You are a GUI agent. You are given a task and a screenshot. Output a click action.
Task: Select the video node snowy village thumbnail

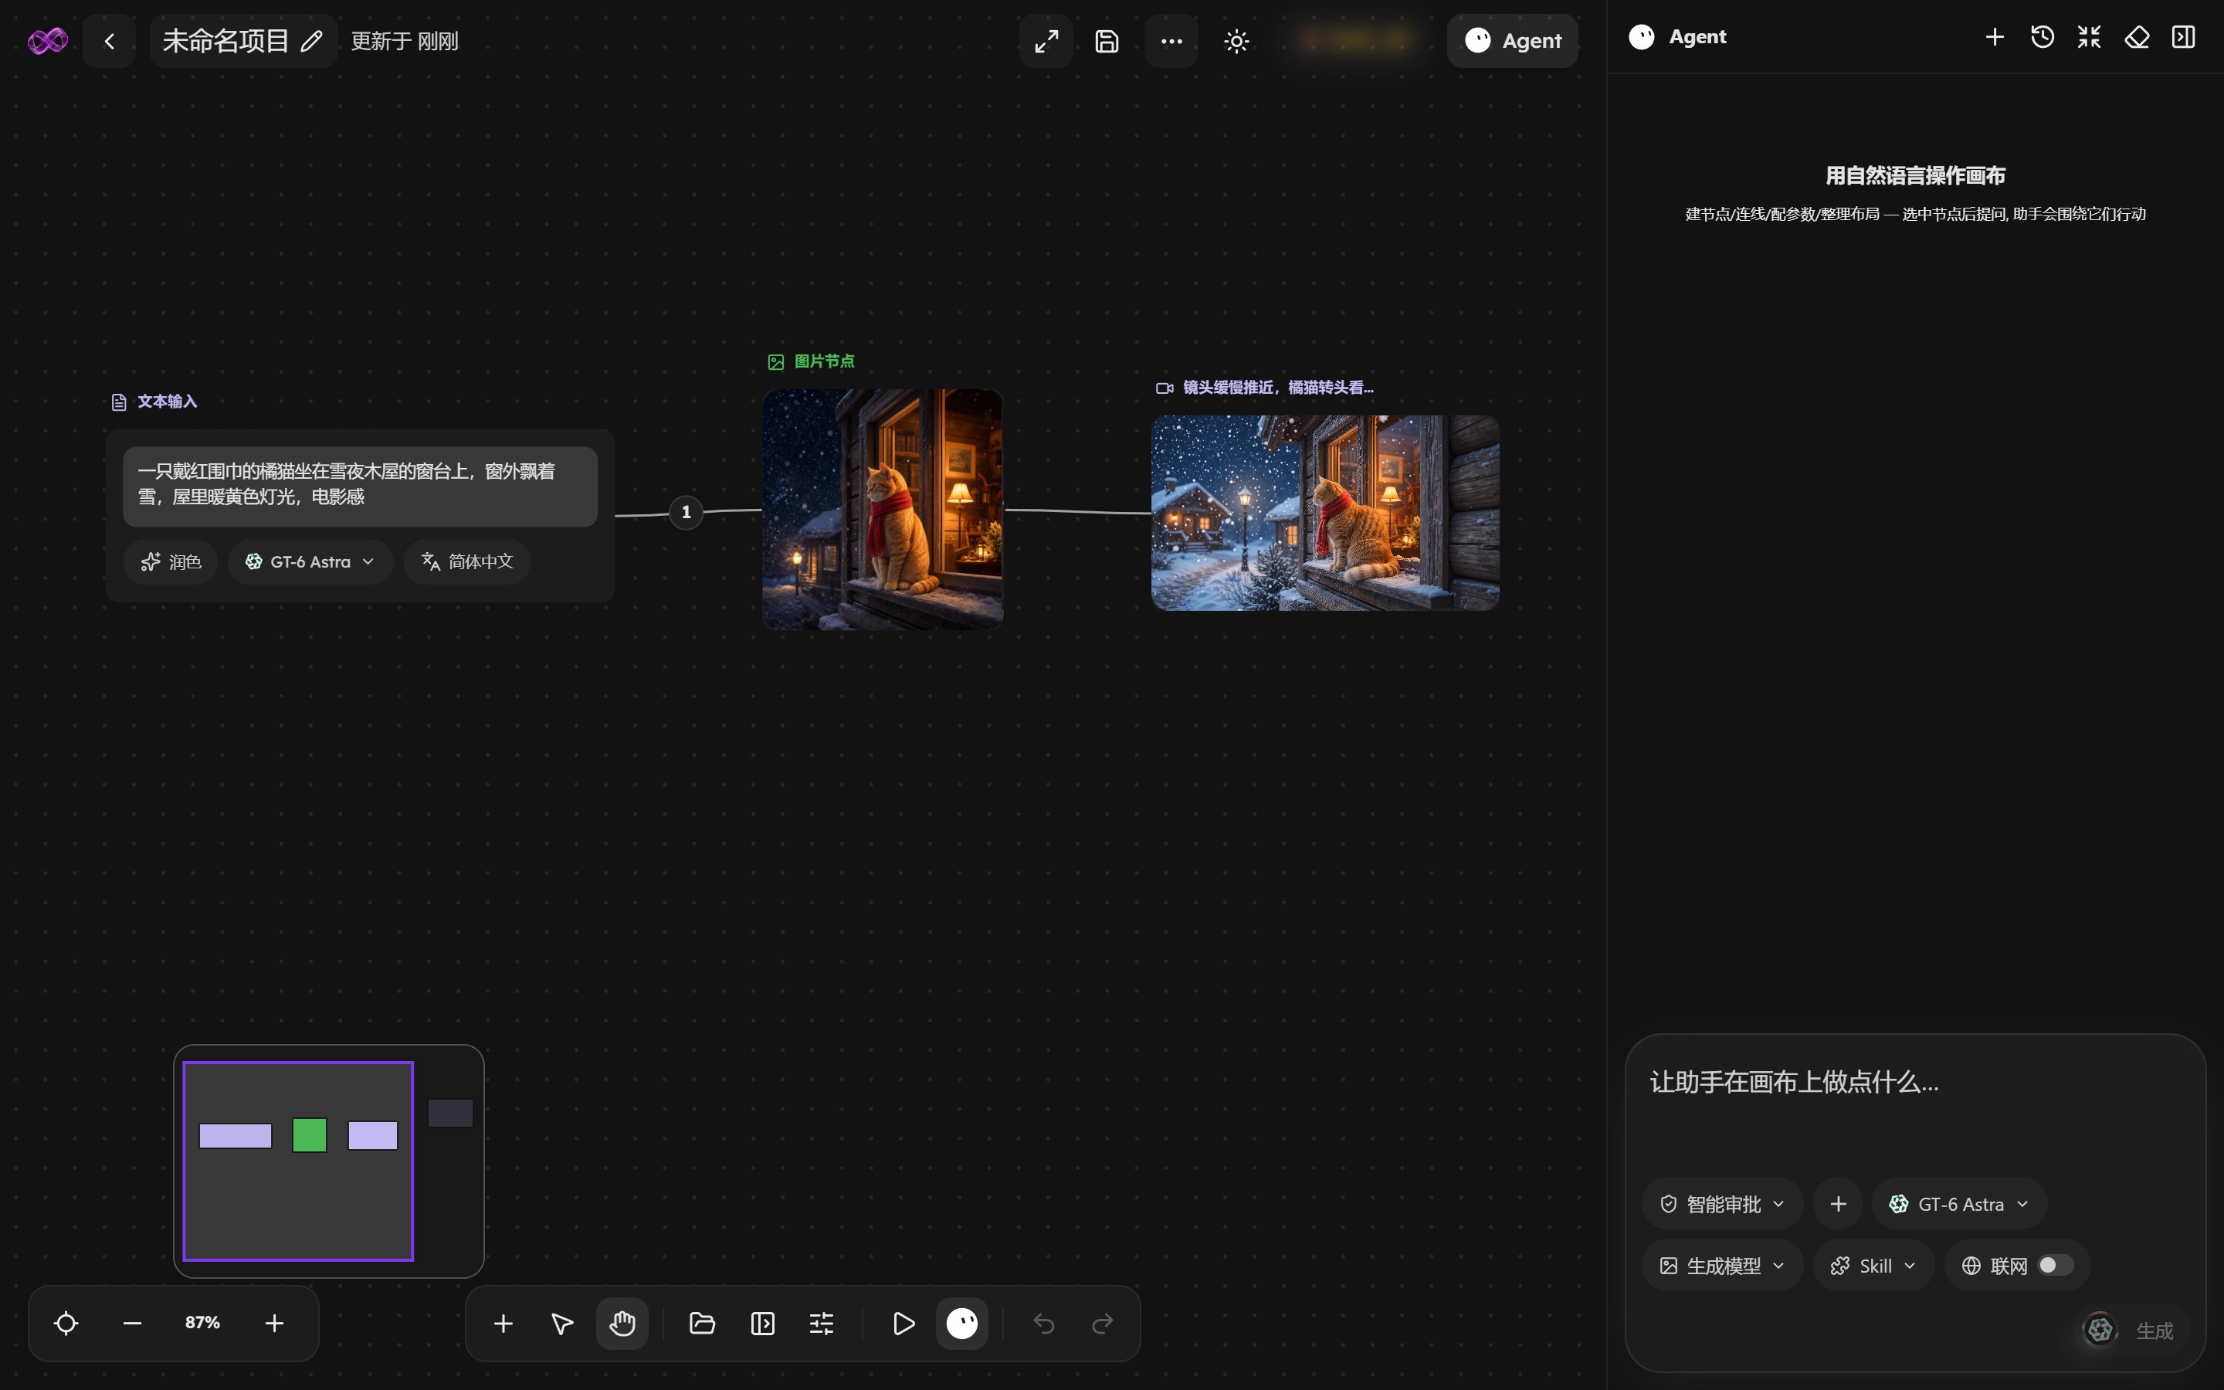(1325, 513)
